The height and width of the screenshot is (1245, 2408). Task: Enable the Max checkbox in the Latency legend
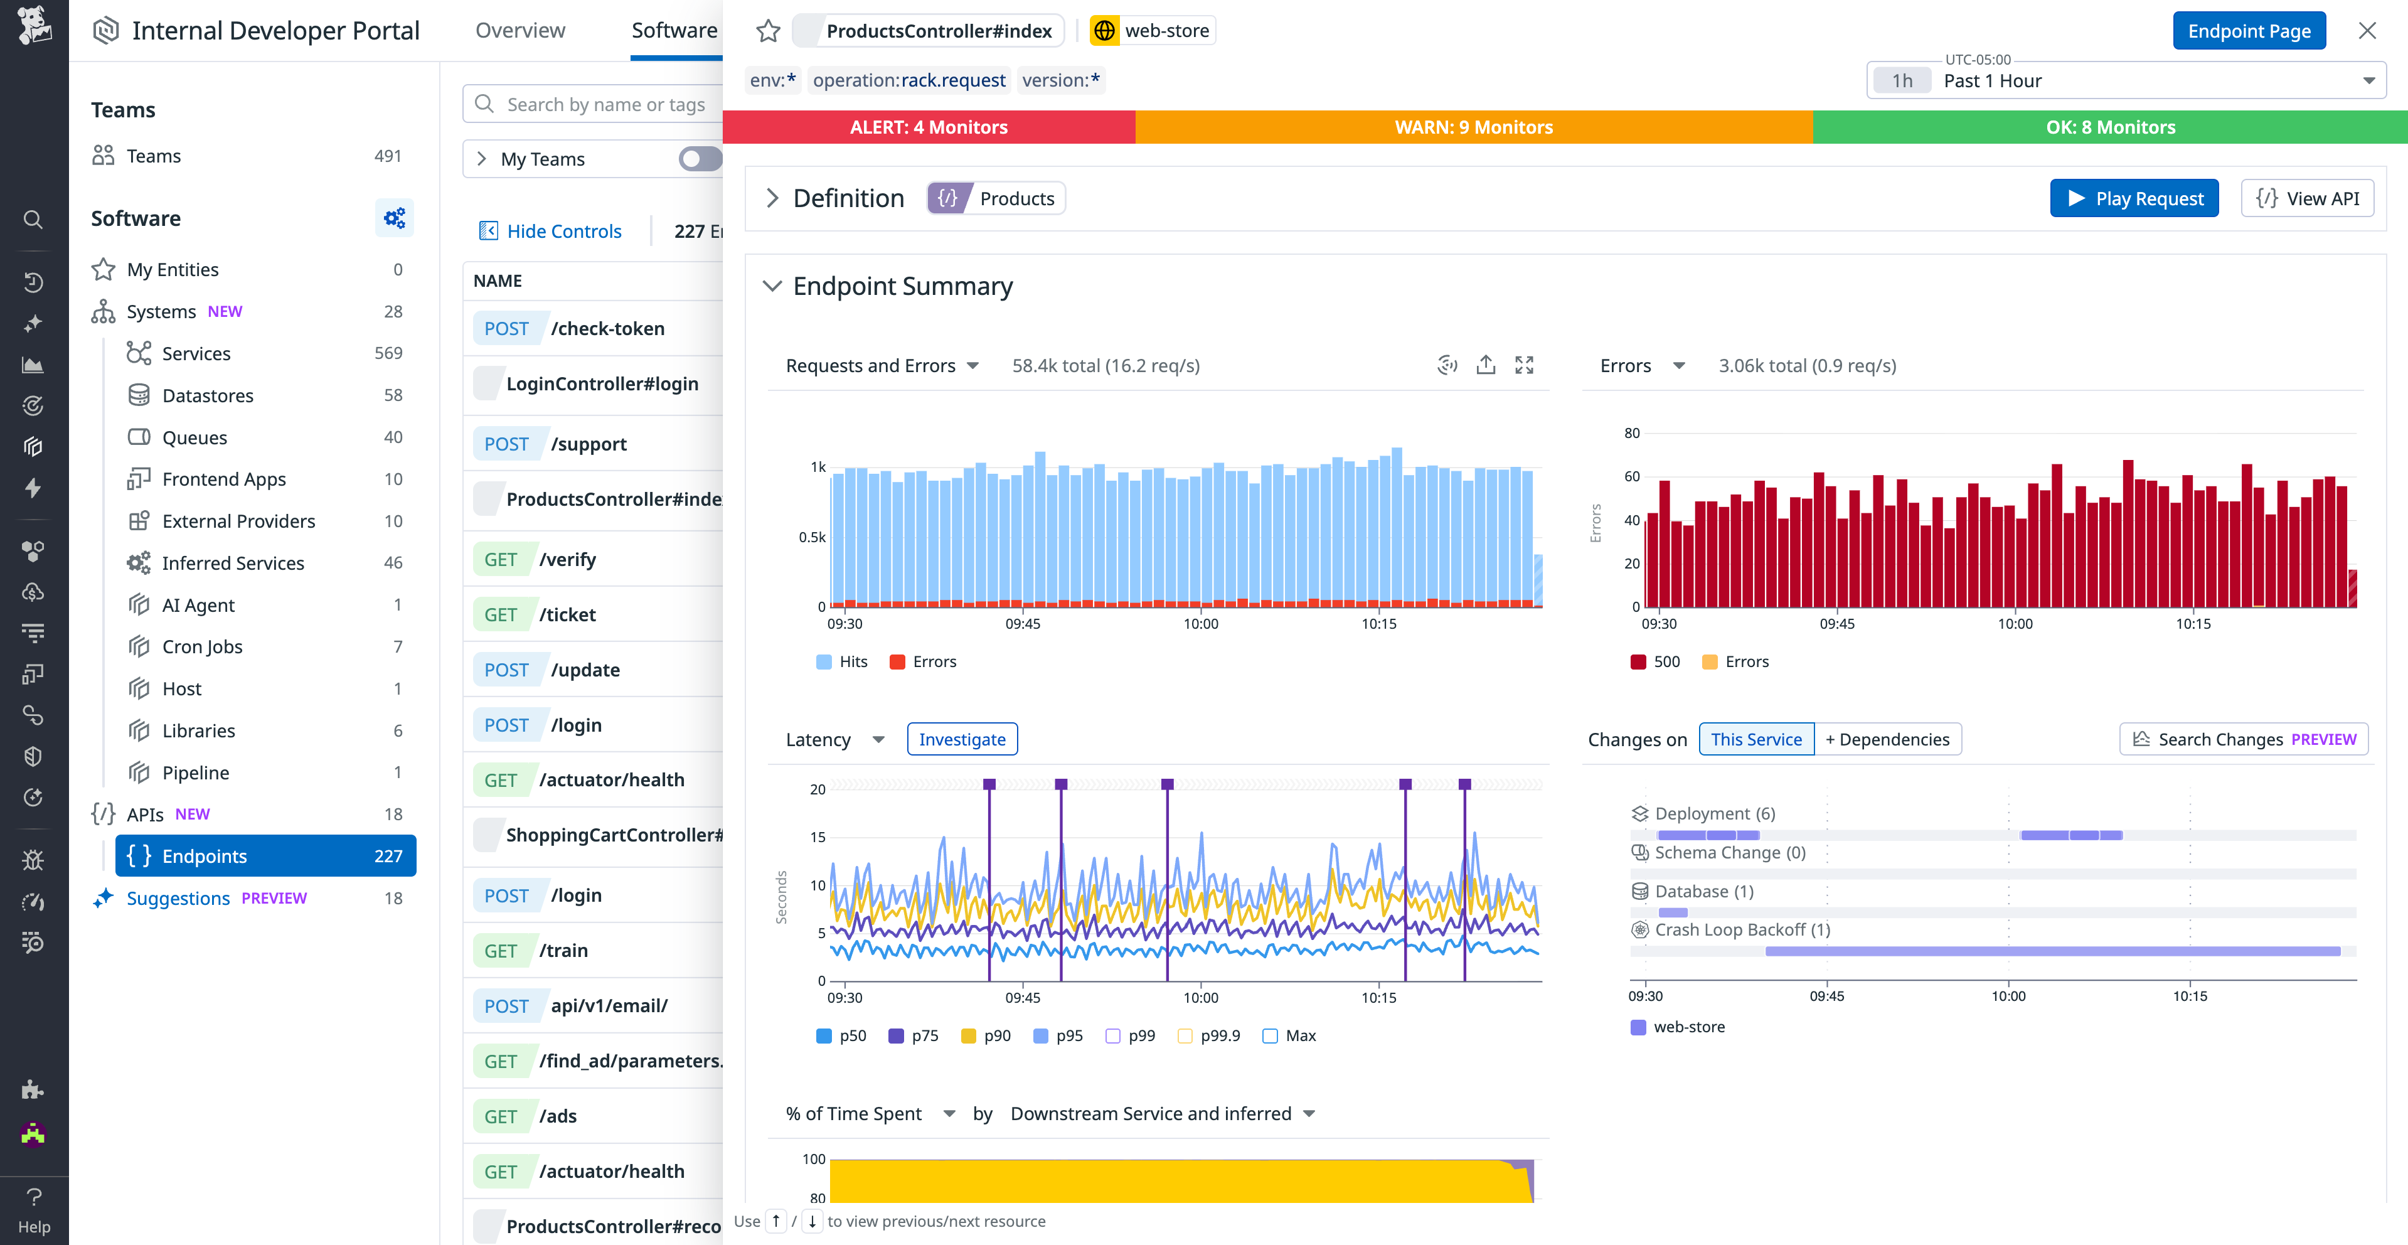(x=1269, y=1035)
